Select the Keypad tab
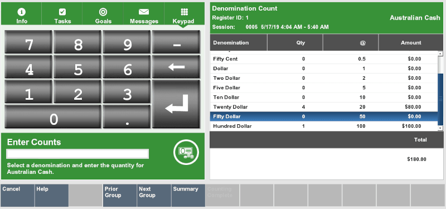Image resolution: width=446 pixels, height=209 pixels. (185, 14)
